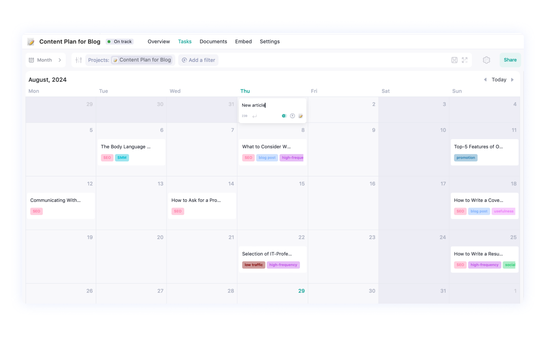Toggle the On track project status badge
546x348 pixels.
click(119, 41)
